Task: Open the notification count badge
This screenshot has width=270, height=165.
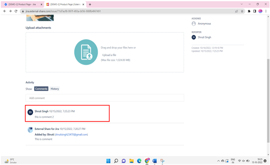Action: pos(265,161)
